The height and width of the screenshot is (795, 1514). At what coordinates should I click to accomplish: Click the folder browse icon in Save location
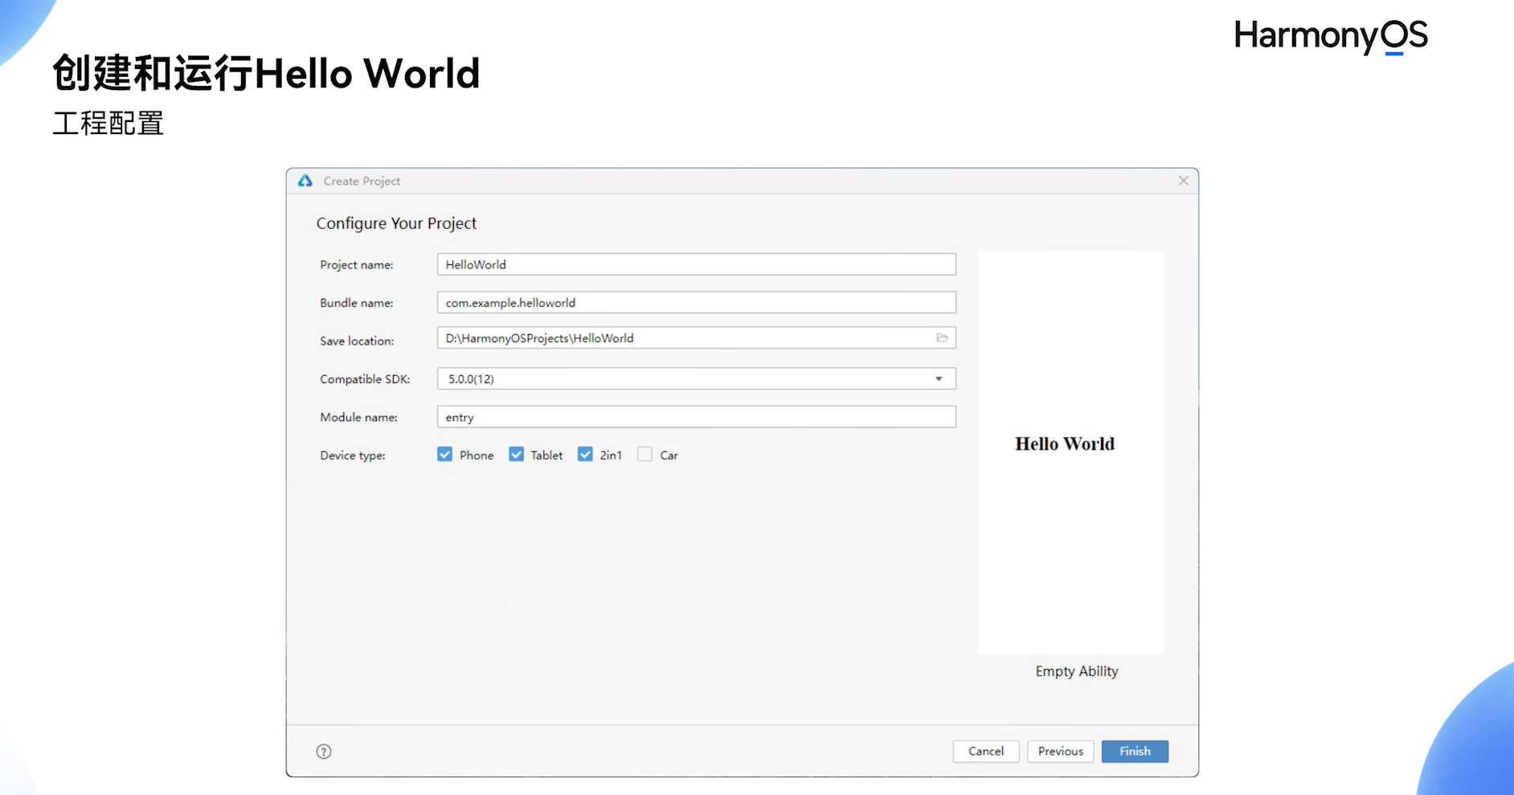[942, 338]
